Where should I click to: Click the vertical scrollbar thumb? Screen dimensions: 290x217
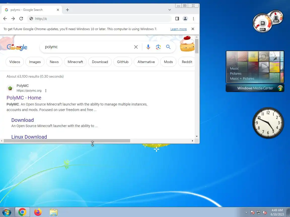pos(197,46)
